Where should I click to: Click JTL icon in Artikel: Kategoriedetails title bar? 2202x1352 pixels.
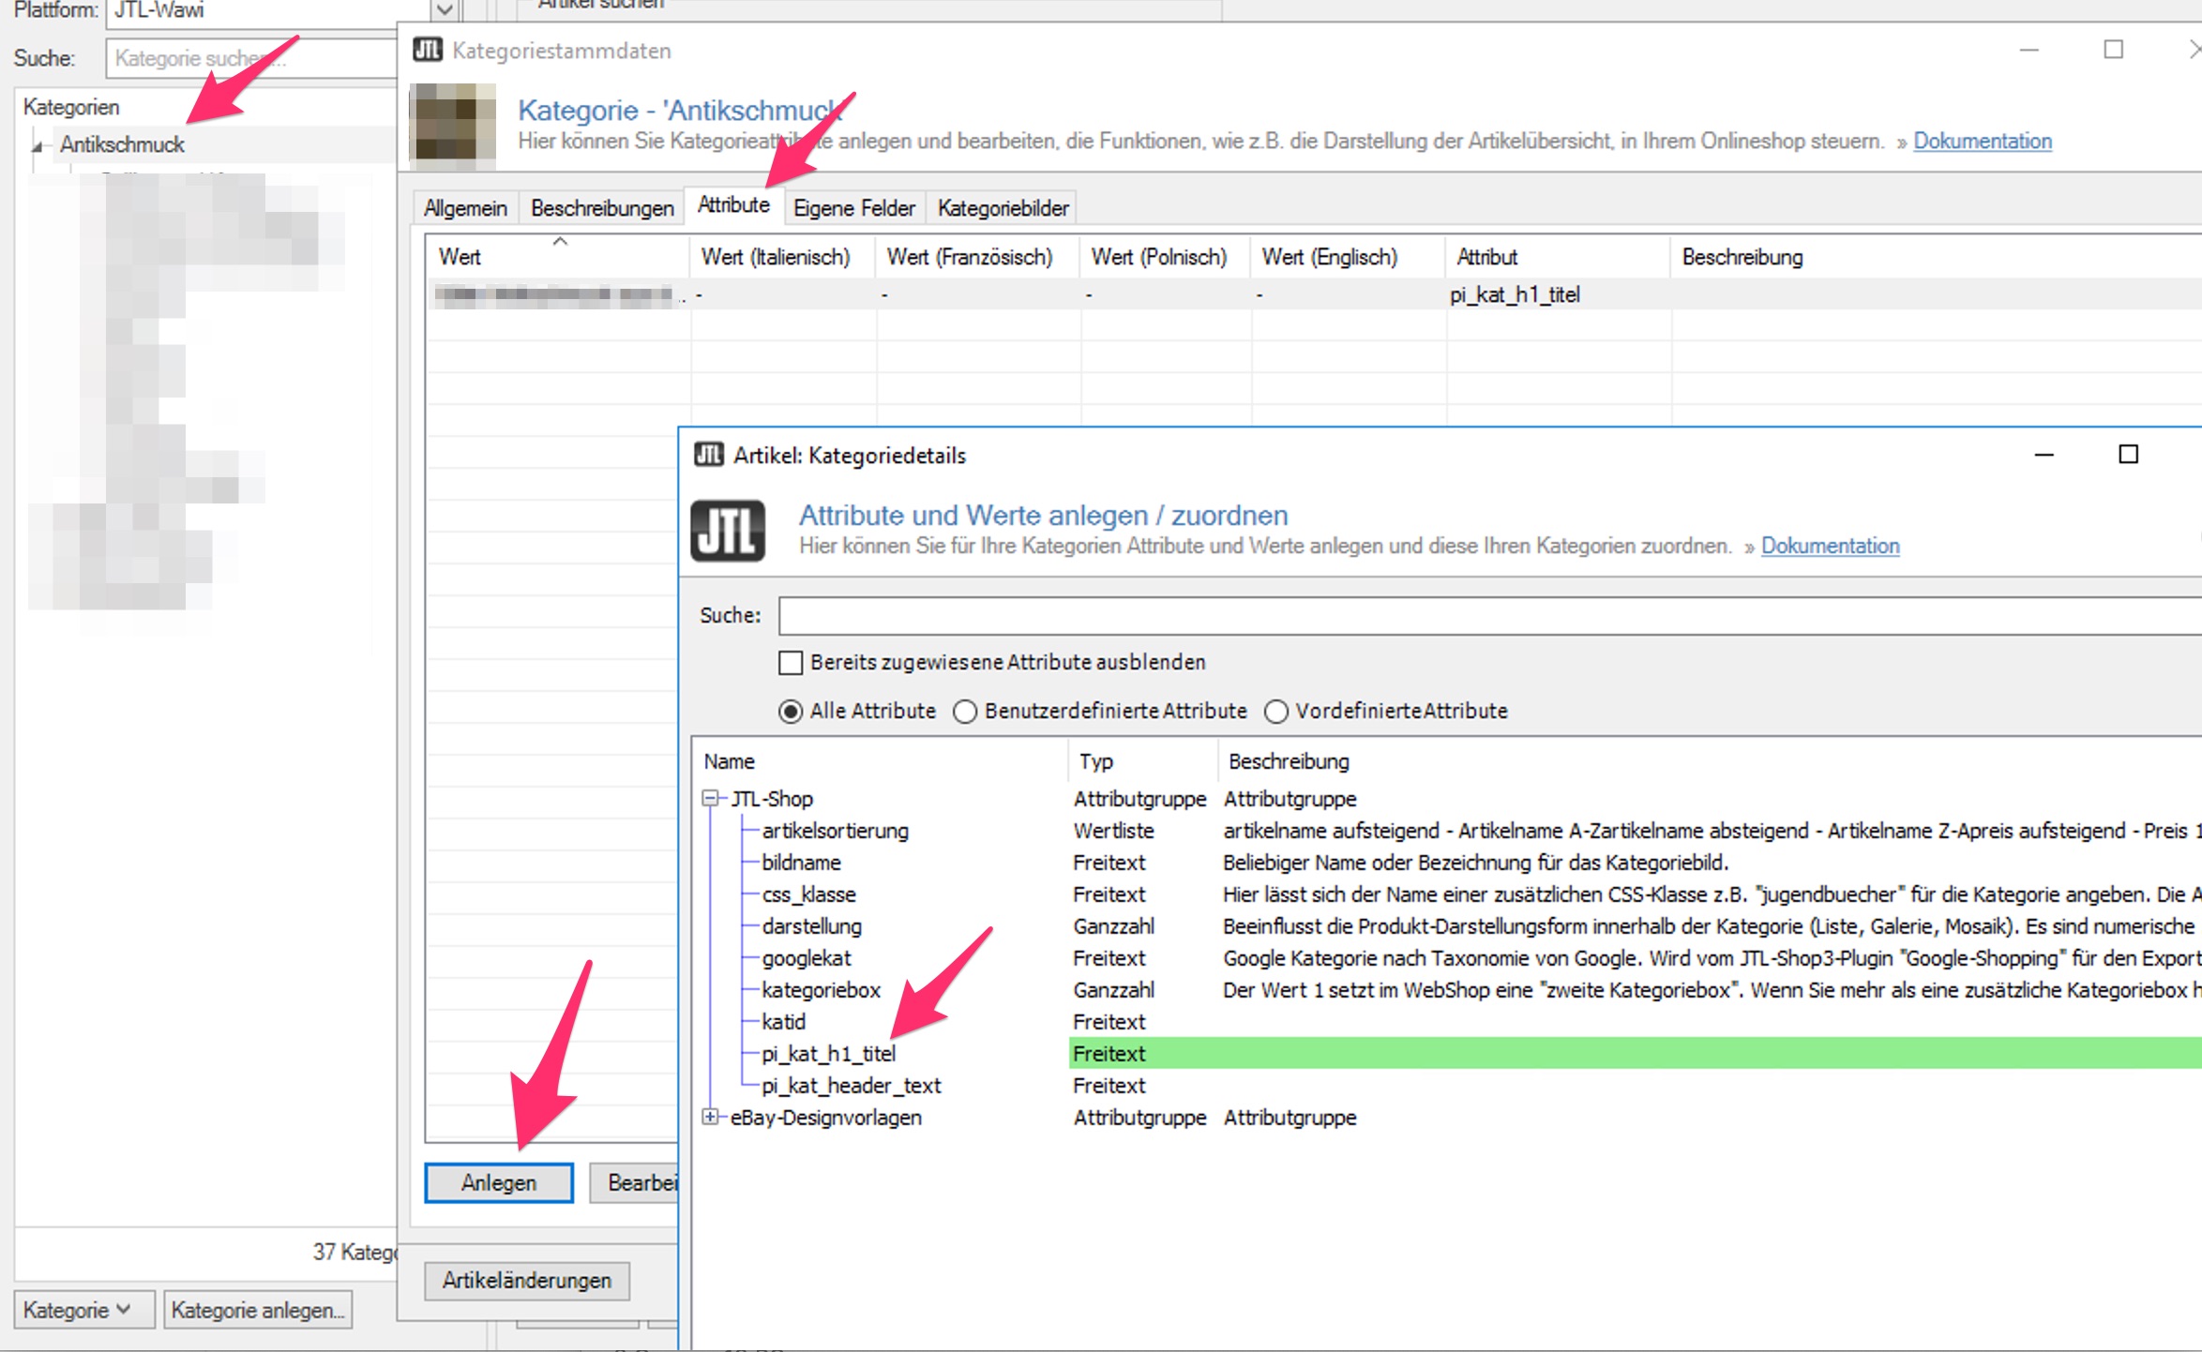pos(708,455)
